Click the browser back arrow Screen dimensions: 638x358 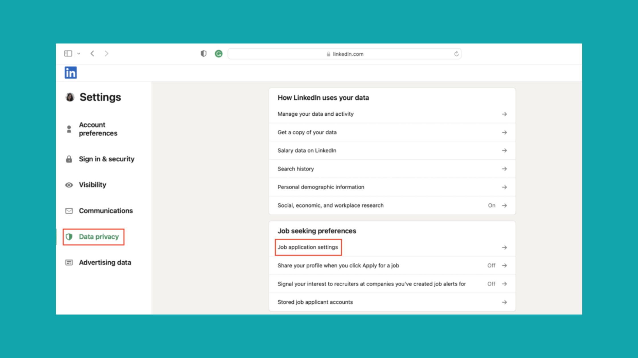tap(92, 53)
